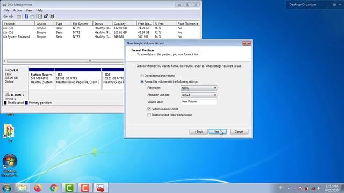Screen dimensions: 344x193
Task: Open the Help icon in Disk Management toolbar
Action: coord(26,17)
